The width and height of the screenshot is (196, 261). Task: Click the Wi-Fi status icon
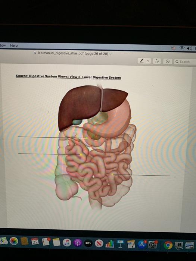(x=182, y=48)
